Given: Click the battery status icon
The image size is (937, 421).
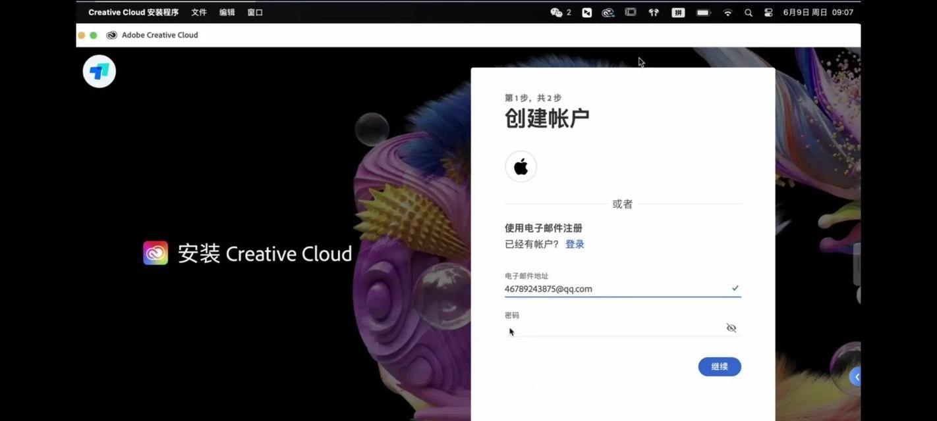Looking at the screenshot, I should [x=703, y=12].
